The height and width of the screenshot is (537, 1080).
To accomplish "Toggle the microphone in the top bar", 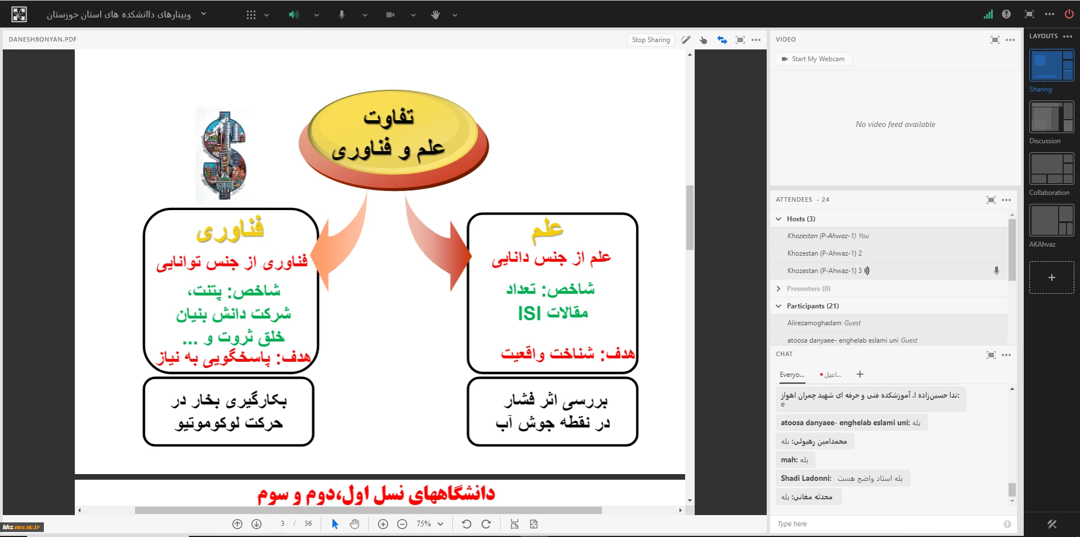I will pyautogui.click(x=341, y=15).
